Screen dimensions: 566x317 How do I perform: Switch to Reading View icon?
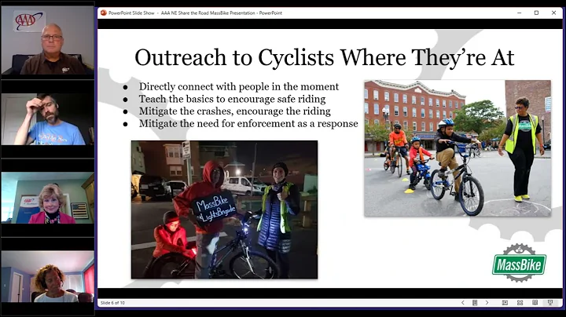(535, 303)
